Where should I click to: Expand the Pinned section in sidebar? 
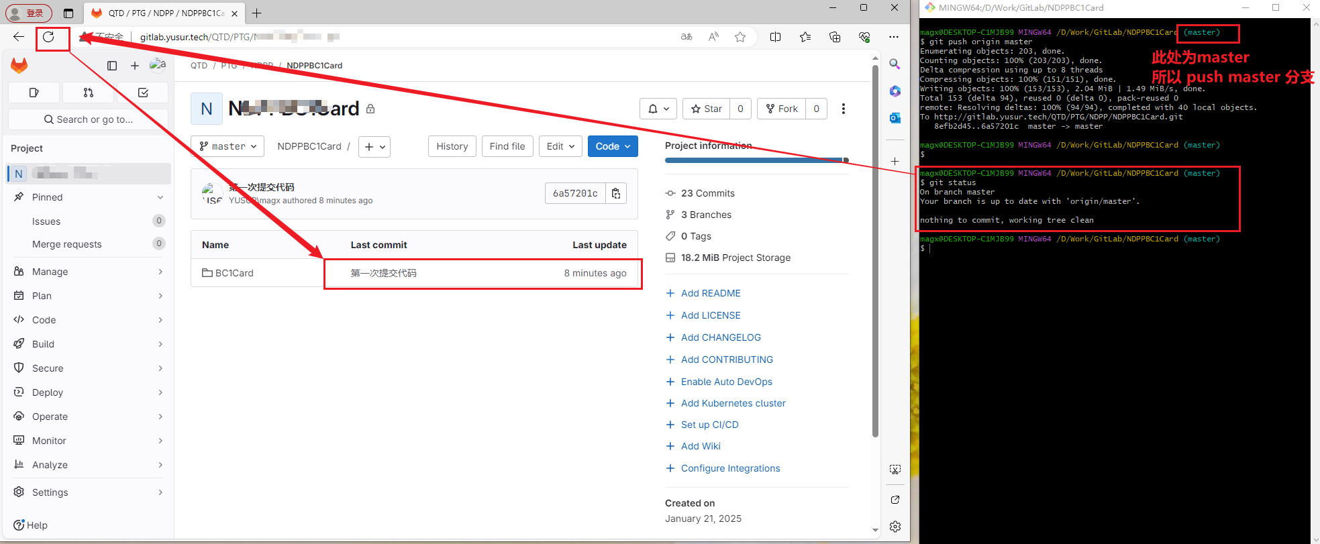(x=89, y=197)
